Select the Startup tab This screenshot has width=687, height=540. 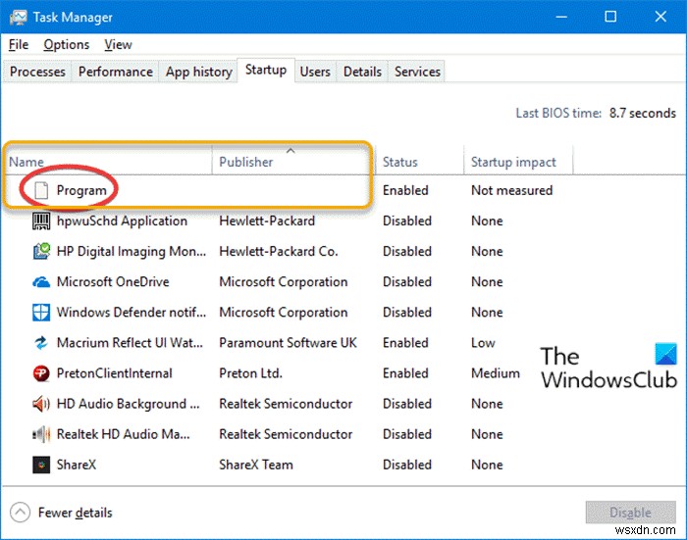[x=266, y=70]
